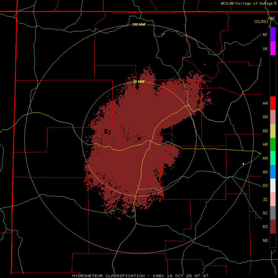Click the BI legend label
This screenshot has width=278, height=278.
[265, 227]
